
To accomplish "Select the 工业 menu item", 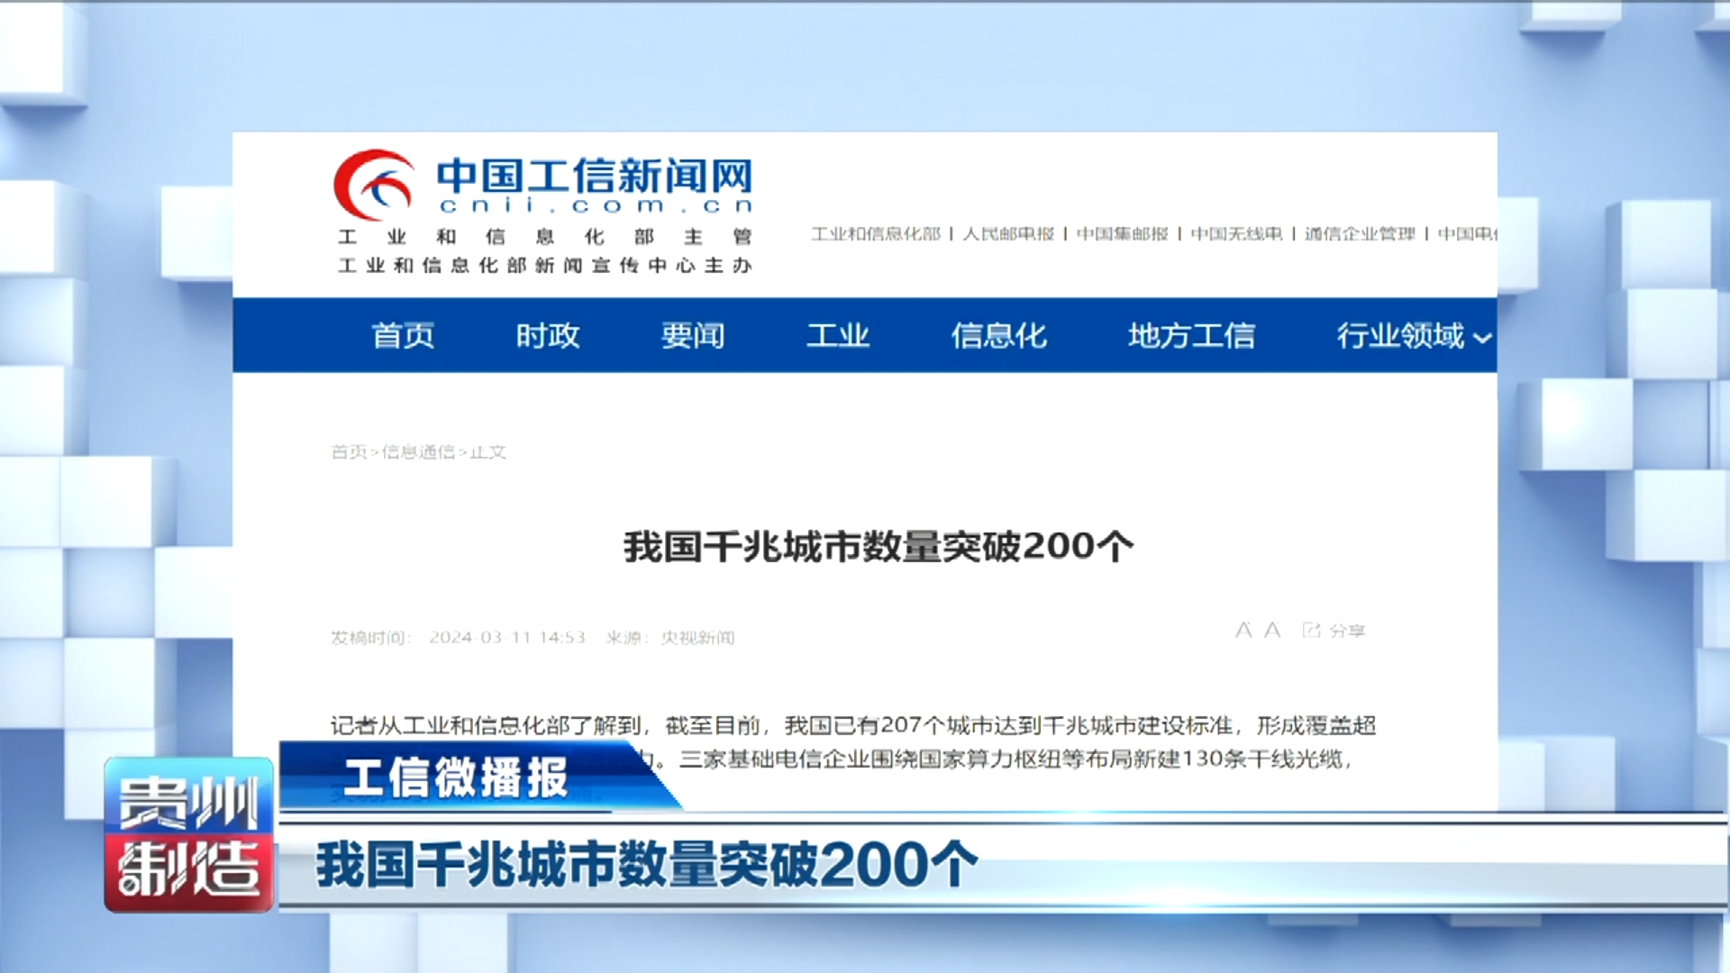I will (x=838, y=335).
